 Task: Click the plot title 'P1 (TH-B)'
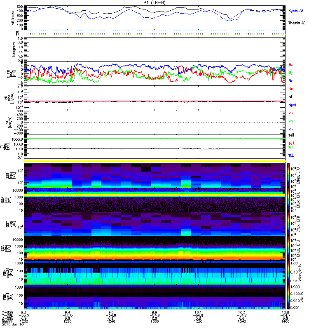[x=154, y=2]
